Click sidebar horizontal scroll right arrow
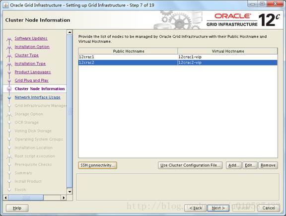 pos(64,198)
